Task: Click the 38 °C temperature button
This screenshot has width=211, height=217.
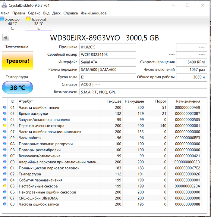Action: [17, 88]
